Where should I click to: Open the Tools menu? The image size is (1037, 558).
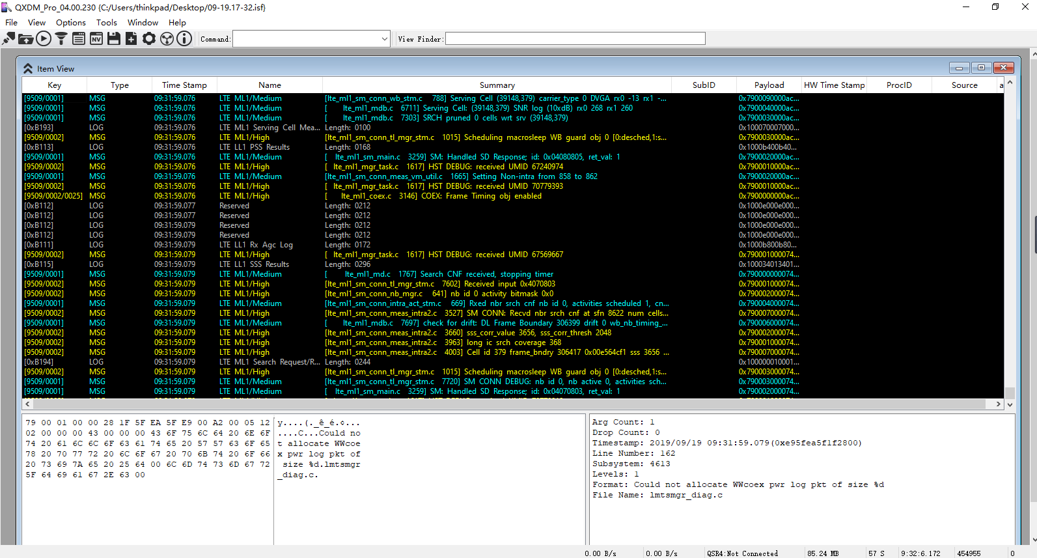pos(107,23)
